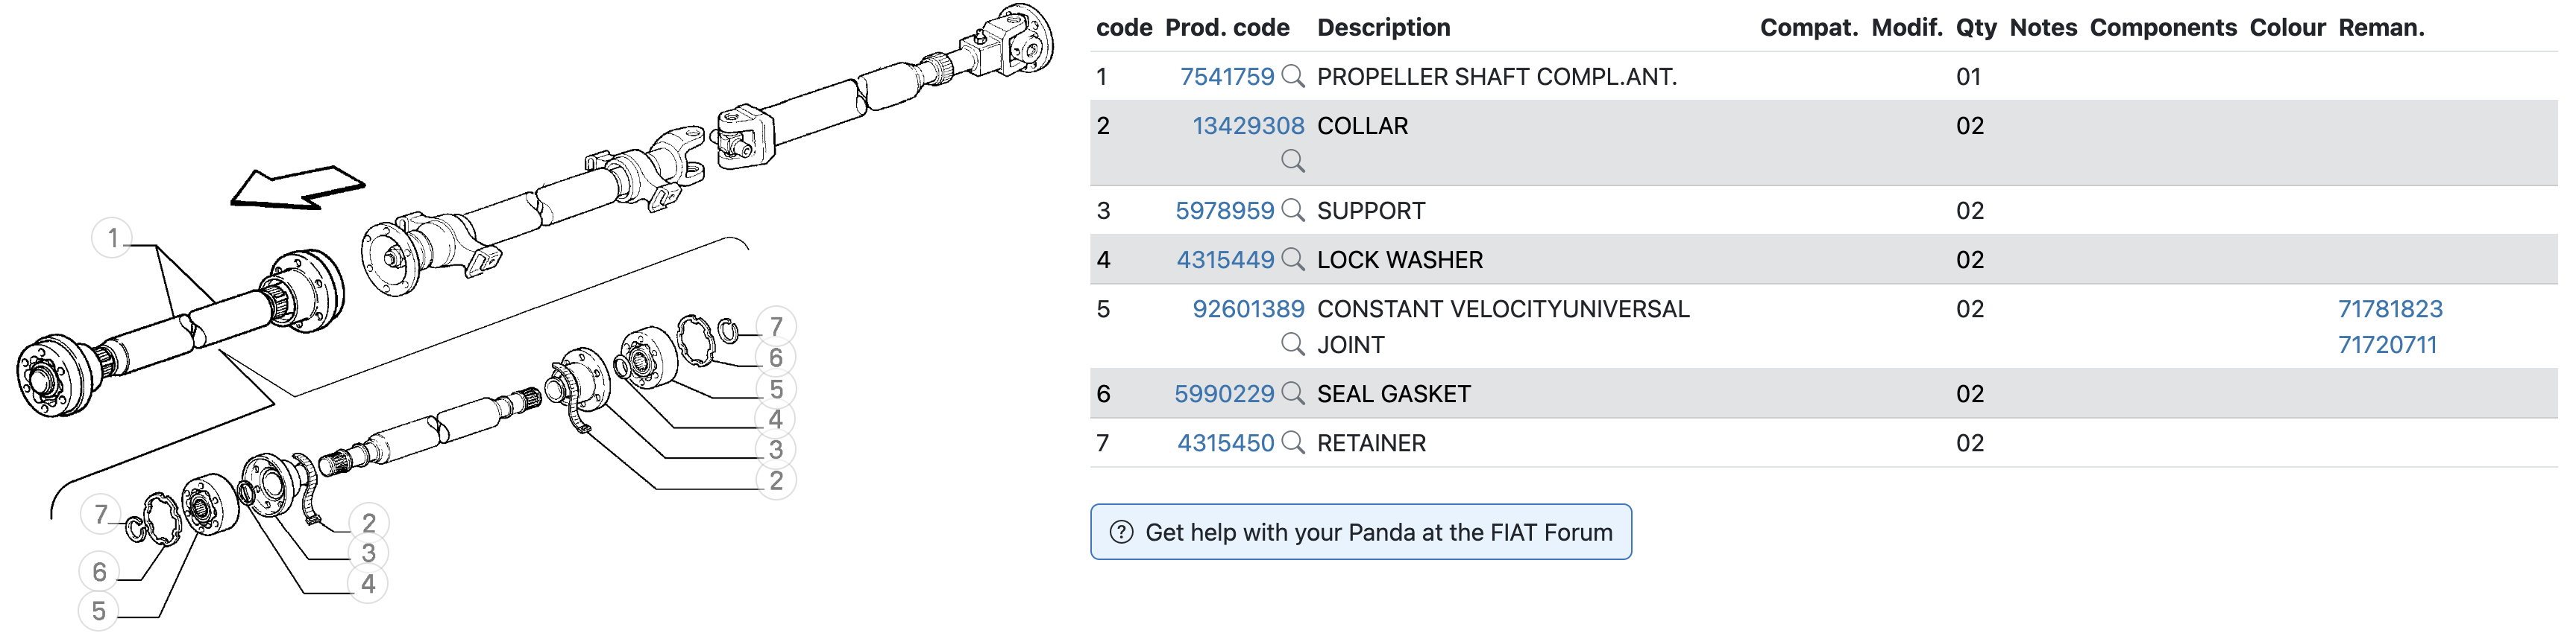Screen dimensions: 2576x636
Task: Open retainer part number 4315450
Action: (1226, 442)
